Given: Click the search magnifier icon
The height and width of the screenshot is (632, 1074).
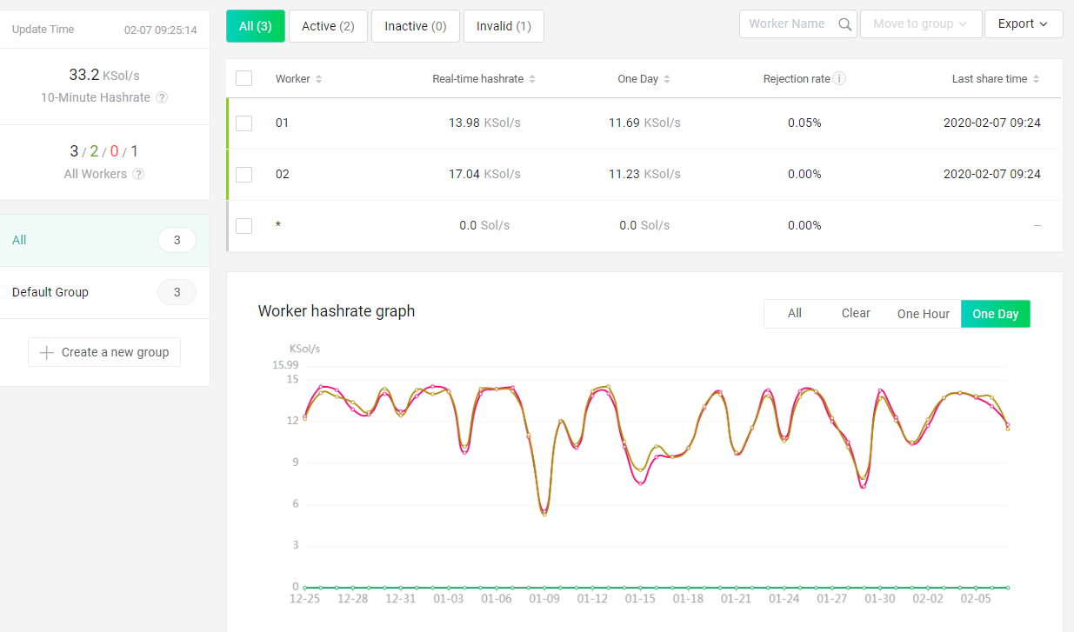Looking at the screenshot, I should pyautogui.click(x=844, y=24).
